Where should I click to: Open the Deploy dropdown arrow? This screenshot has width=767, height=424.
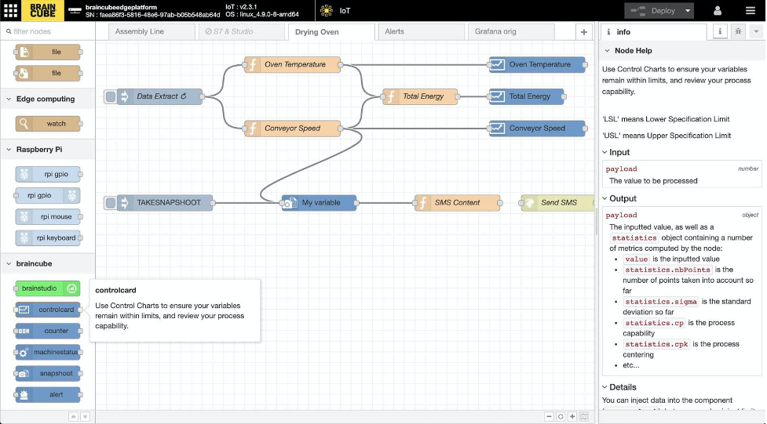[x=688, y=11]
